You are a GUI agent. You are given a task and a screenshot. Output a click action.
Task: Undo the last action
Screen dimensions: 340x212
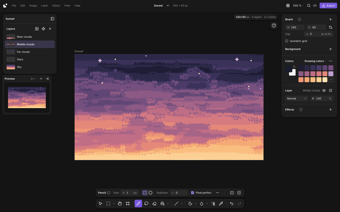click(x=232, y=204)
